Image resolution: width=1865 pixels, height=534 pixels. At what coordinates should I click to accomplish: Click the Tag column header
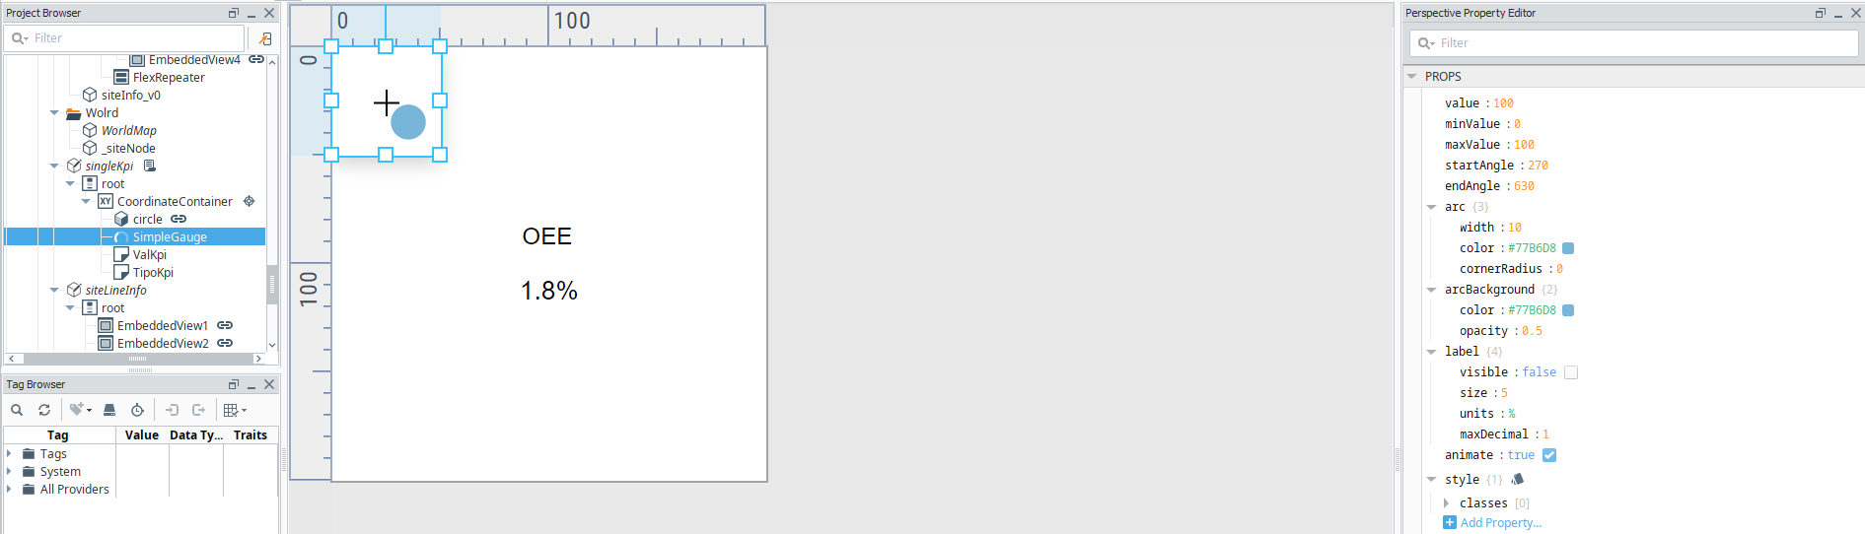(x=58, y=435)
